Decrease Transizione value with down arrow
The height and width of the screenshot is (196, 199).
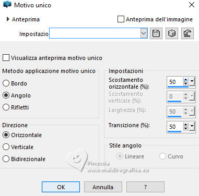(x=186, y=128)
